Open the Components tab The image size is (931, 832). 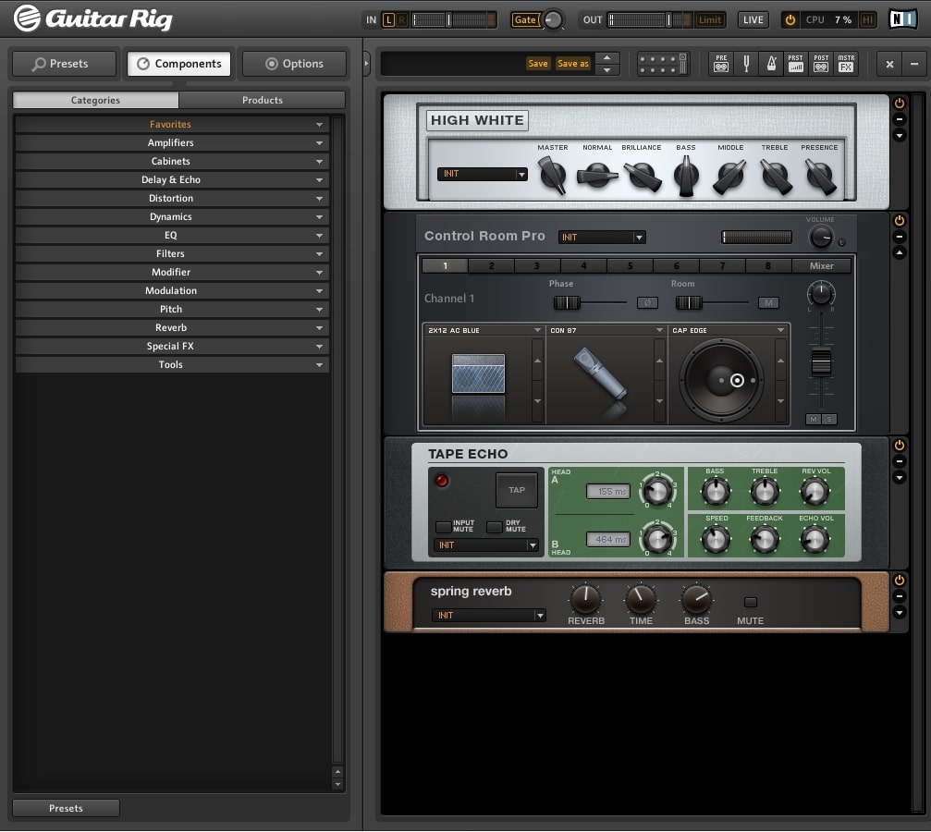click(179, 64)
